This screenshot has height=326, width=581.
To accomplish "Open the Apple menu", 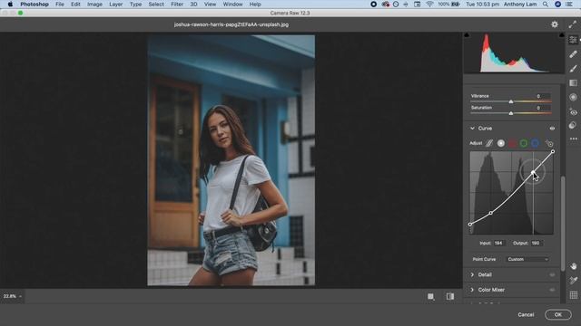I will click(10, 5).
